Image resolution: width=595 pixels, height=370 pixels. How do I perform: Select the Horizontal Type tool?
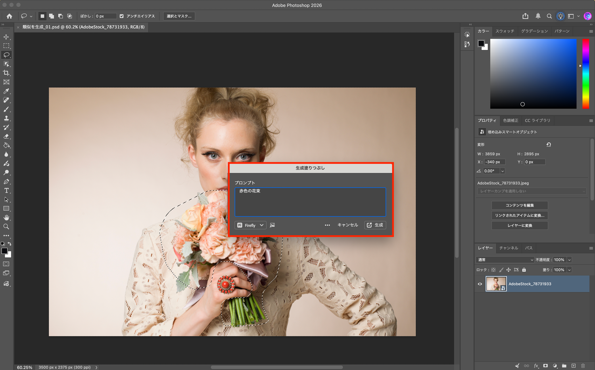(x=6, y=191)
